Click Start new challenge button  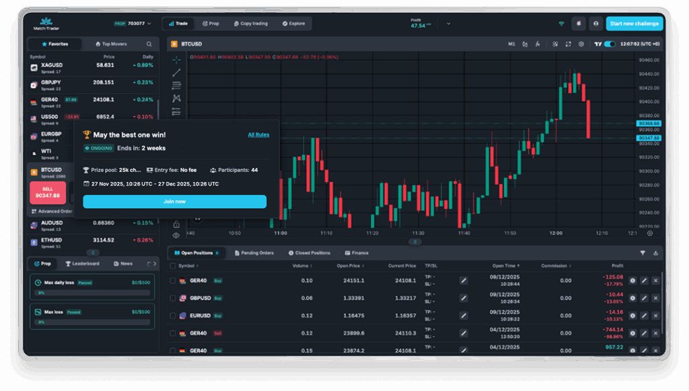tap(634, 24)
